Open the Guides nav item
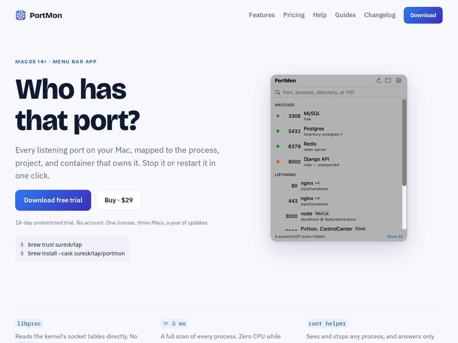Image resolution: width=458 pixels, height=343 pixels. tap(345, 15)
